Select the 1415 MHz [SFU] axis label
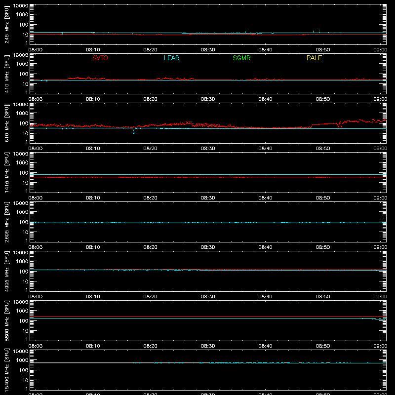The image size is (395, 395). click(6, 172)
